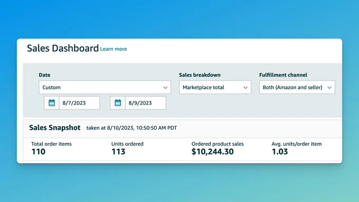Screen dimensions: 359x202
Task: Click the Avg. units/order item value 1.03
Action: [x=280, y=152]
